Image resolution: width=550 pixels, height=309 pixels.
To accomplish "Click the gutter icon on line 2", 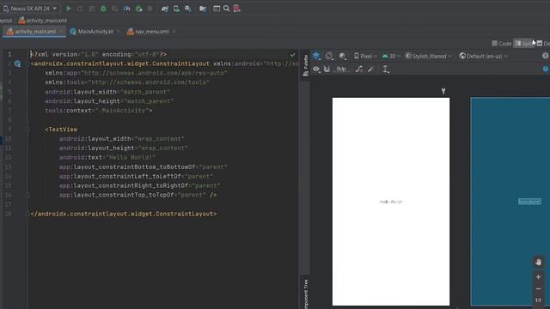I will pos(17,64).
